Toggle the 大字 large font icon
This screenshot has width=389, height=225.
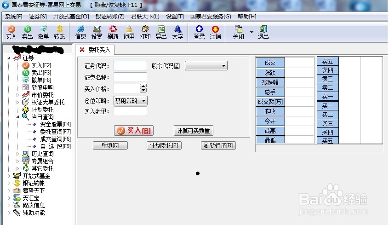click(x=177, y=32)
